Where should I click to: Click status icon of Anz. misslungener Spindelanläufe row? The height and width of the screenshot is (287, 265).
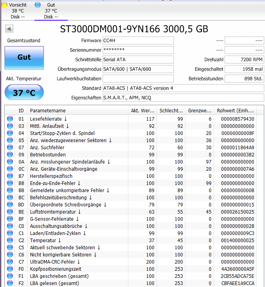[x=10, y=162]
